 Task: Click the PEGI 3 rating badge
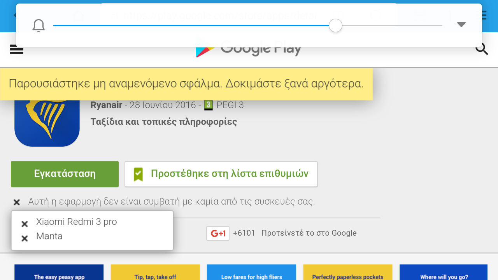click(x=209, y=105)
